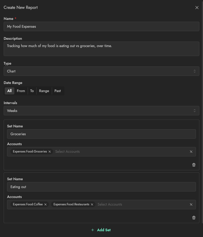Click the plus icon to add set

93,230
